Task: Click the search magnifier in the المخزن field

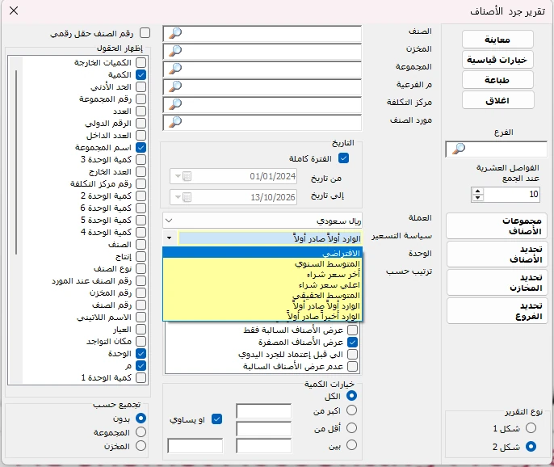Action: [175, 51]
